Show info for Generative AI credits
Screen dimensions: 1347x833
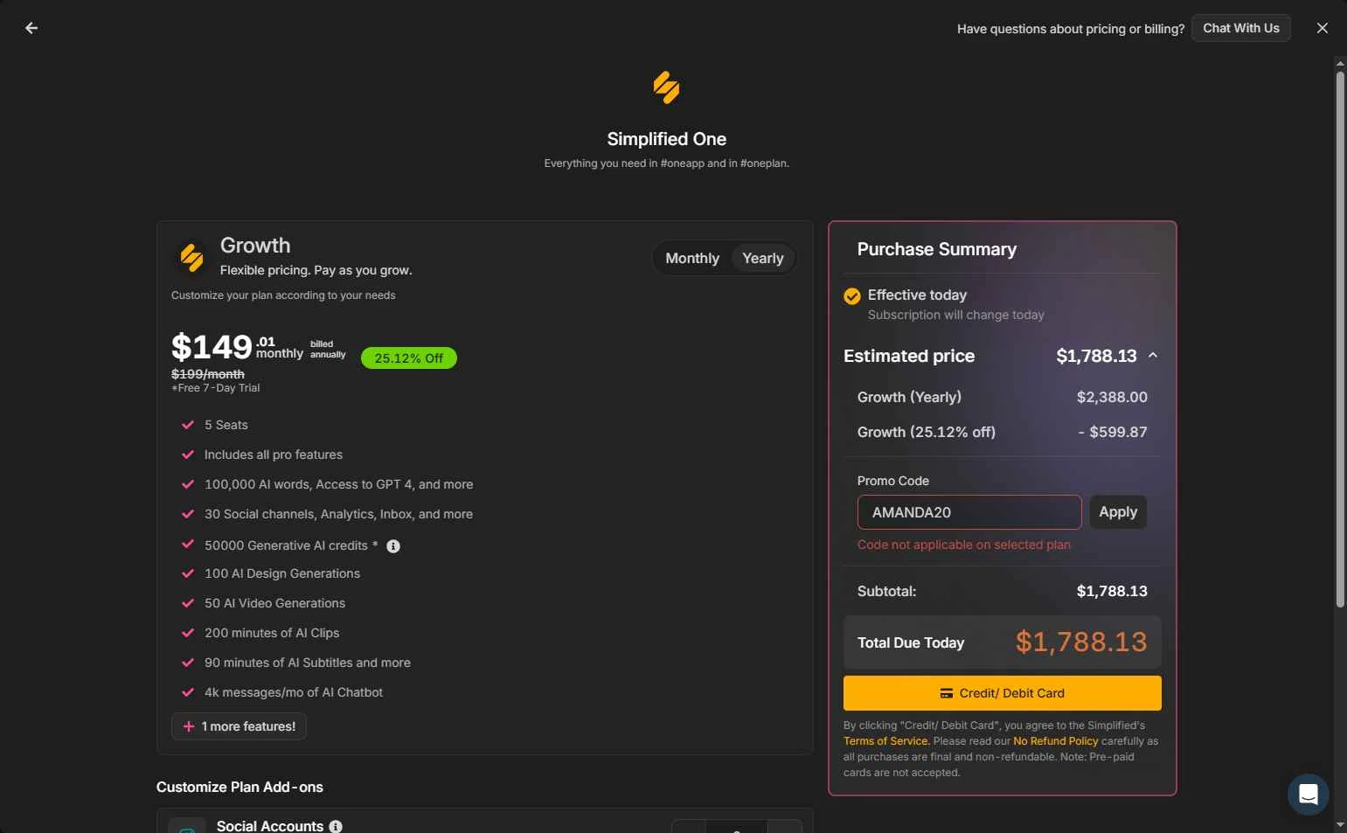[393, 546]
